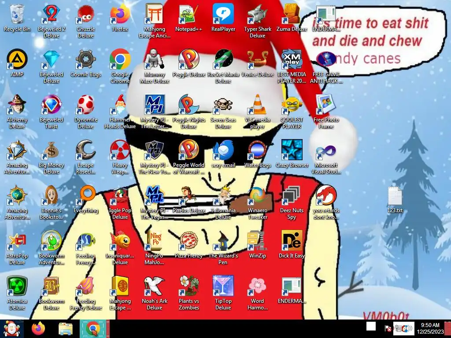
Task: Launch Venice Deluxe shortcut
Action: (257, 63)
